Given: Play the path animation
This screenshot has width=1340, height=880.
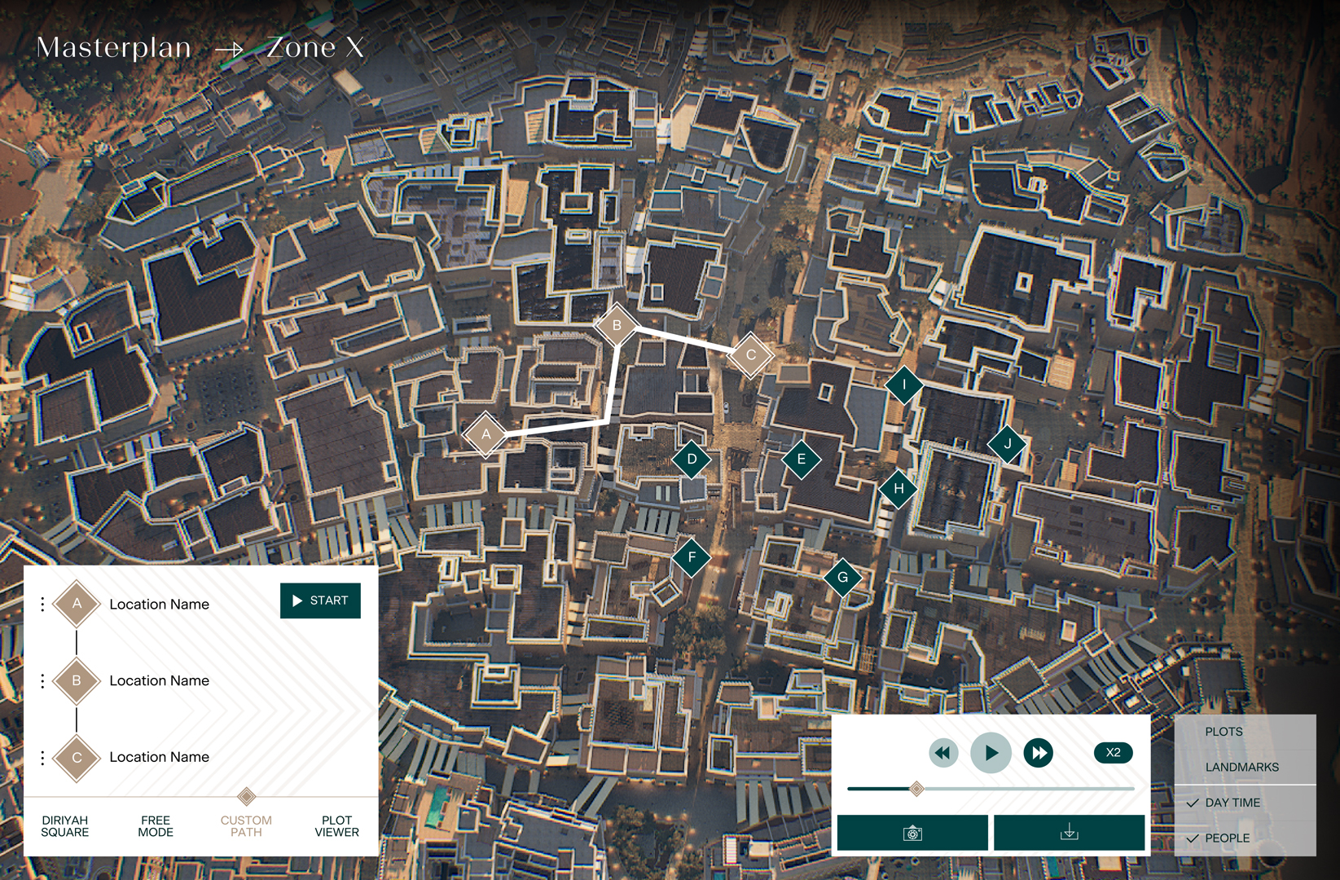Looking at the screenshot, I should pyautogui.click(x=991, y=753).
